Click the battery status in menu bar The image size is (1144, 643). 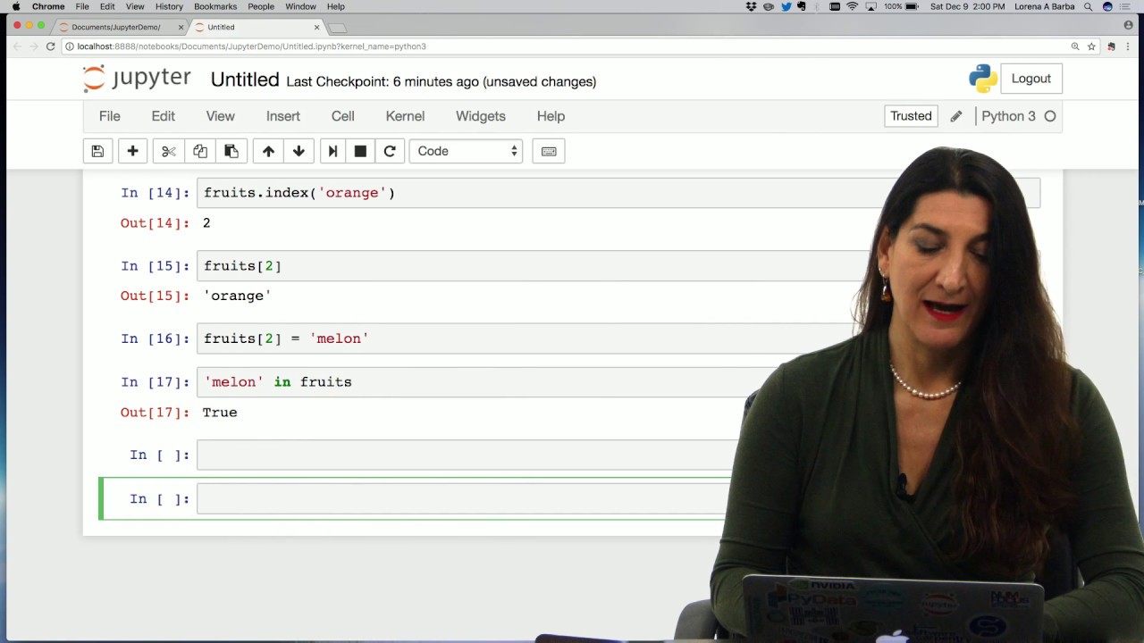(x=901, y=6)
